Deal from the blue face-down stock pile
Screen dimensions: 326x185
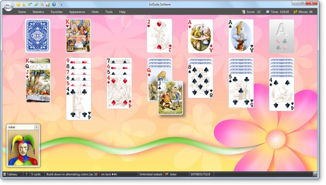coord(38,36)
